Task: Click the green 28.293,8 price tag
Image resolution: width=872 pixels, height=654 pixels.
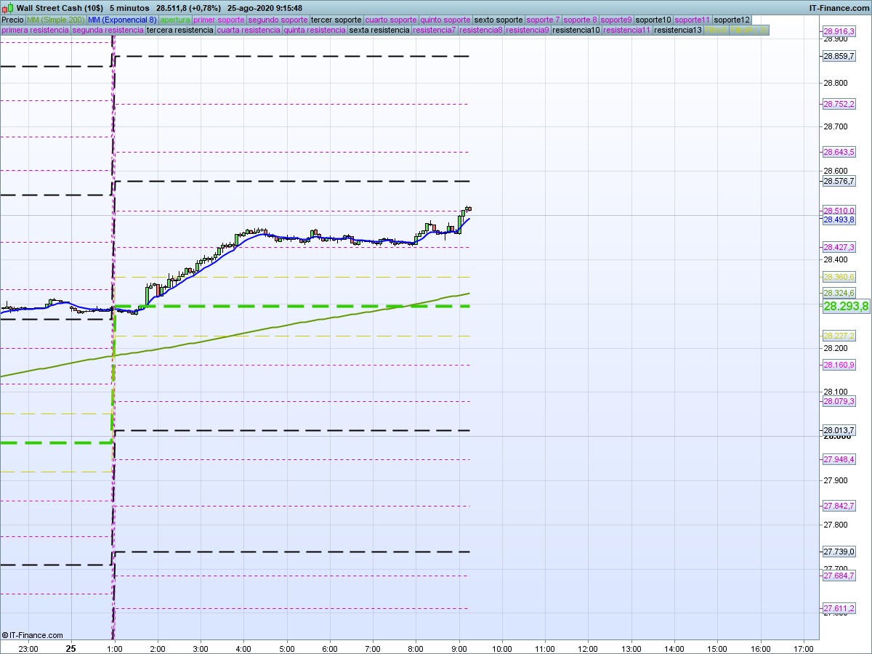Action: pos(845,307)
